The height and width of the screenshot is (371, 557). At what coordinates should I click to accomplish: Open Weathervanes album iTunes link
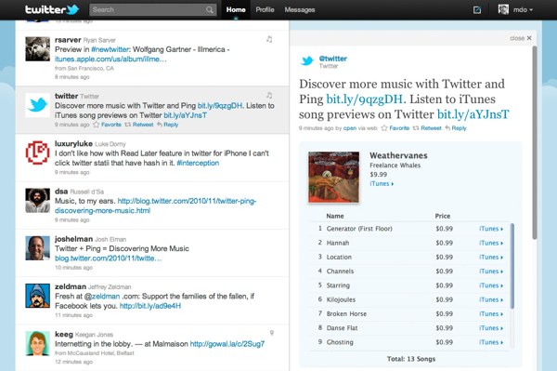[x=382, y=184]
